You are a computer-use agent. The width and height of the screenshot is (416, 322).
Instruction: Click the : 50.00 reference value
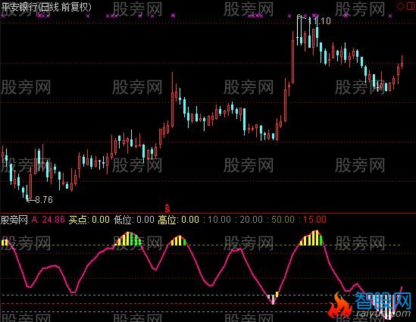[280, 220]
